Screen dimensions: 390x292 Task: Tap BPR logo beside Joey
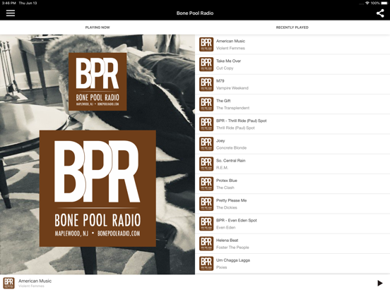[x=206, y=144]
